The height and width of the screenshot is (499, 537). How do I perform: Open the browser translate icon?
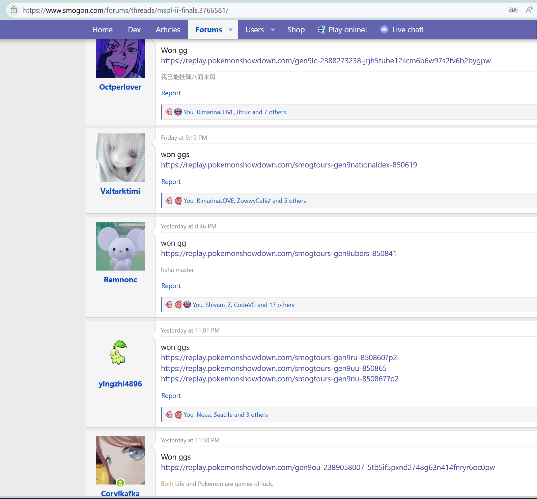click(x=513, y=10)
